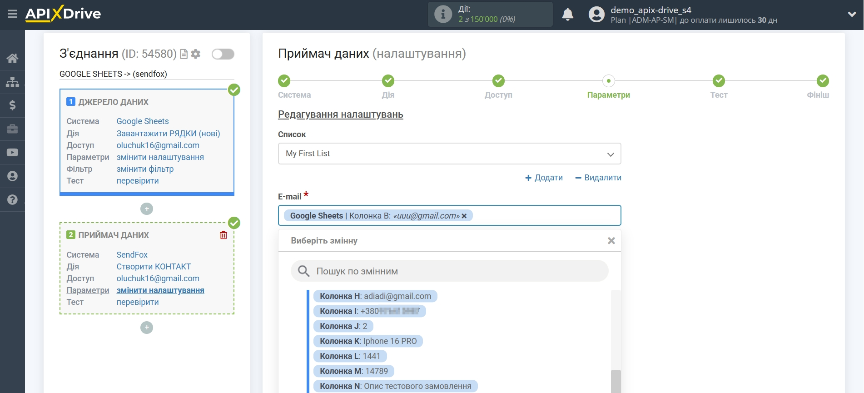Go to Home in the sidebar
The image size is (864, 393).
click(12, 58)
